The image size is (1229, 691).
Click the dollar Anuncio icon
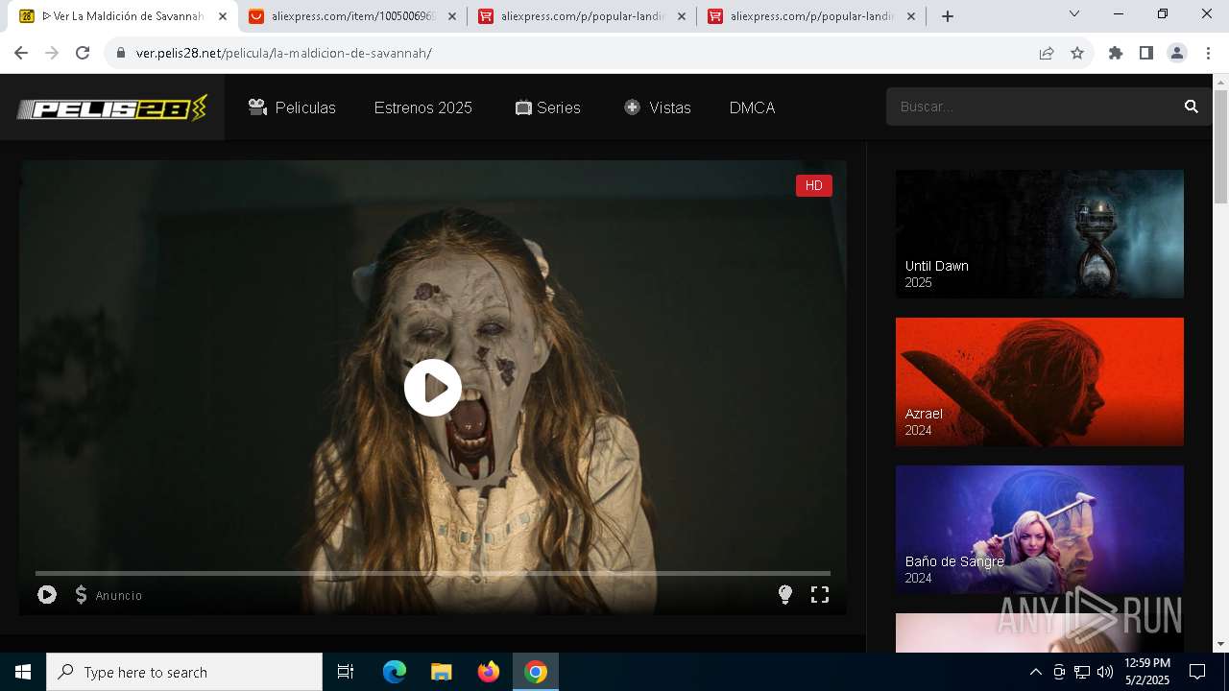pos(82,595)
